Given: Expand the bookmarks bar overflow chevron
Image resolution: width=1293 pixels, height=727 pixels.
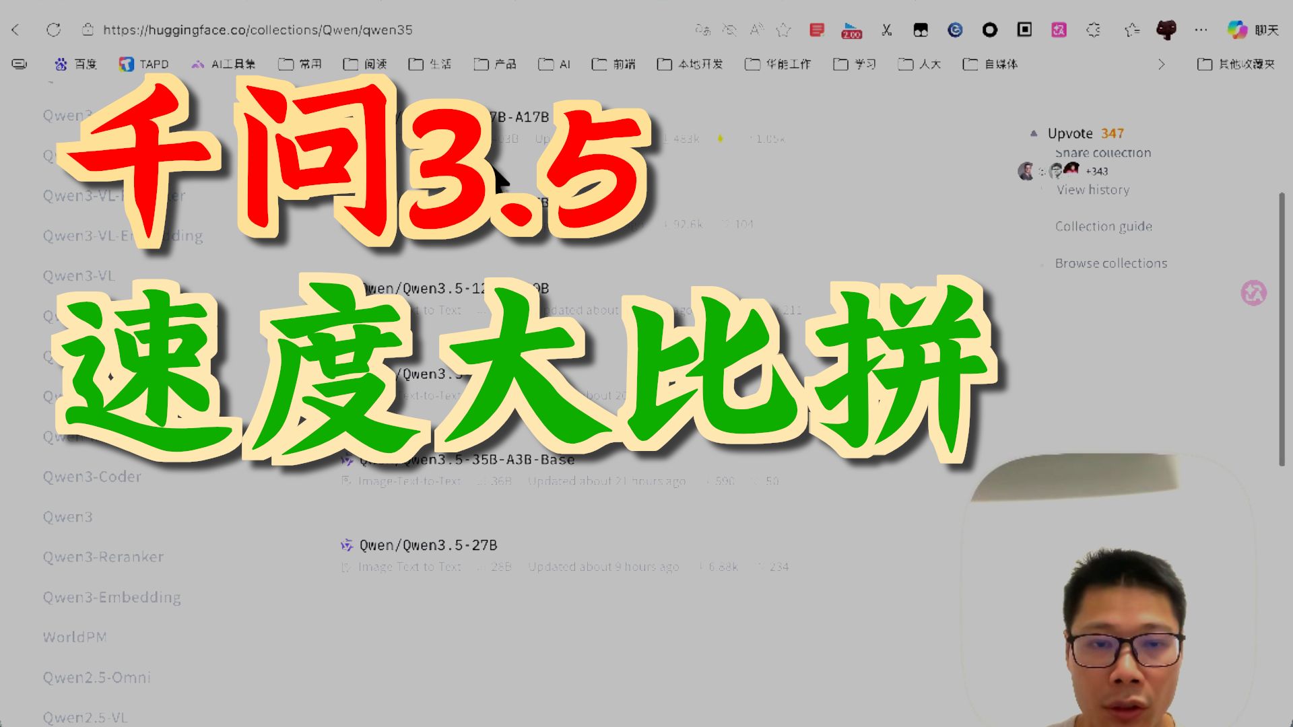Looking at the screenshot, I should 1161,64.
